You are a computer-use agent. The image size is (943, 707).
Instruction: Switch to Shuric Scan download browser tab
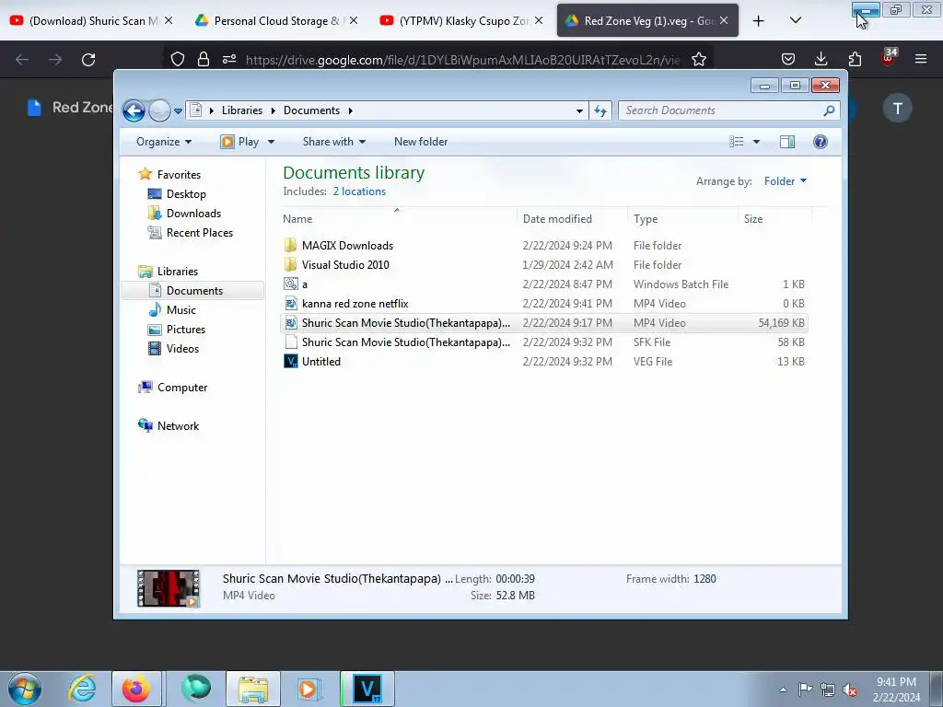coord(91,20)
